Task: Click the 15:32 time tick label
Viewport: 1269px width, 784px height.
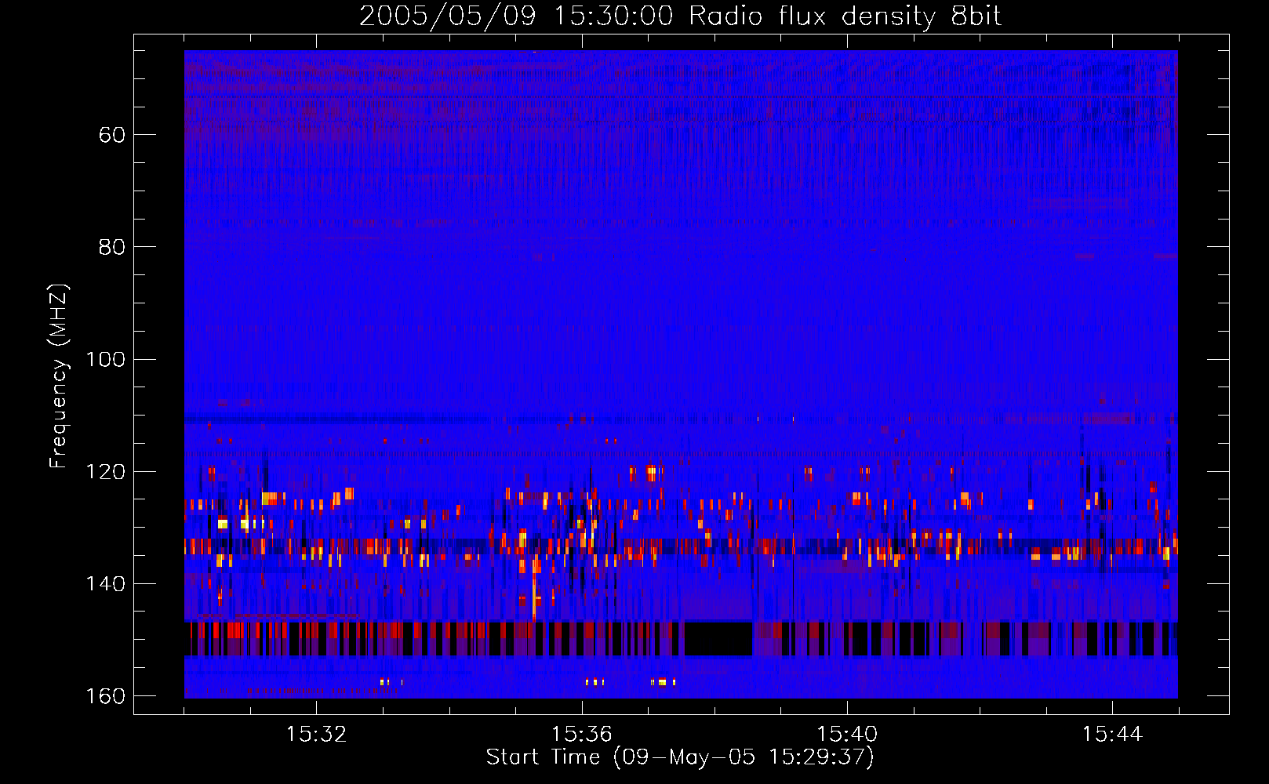Action: click(x=316, y=735)
